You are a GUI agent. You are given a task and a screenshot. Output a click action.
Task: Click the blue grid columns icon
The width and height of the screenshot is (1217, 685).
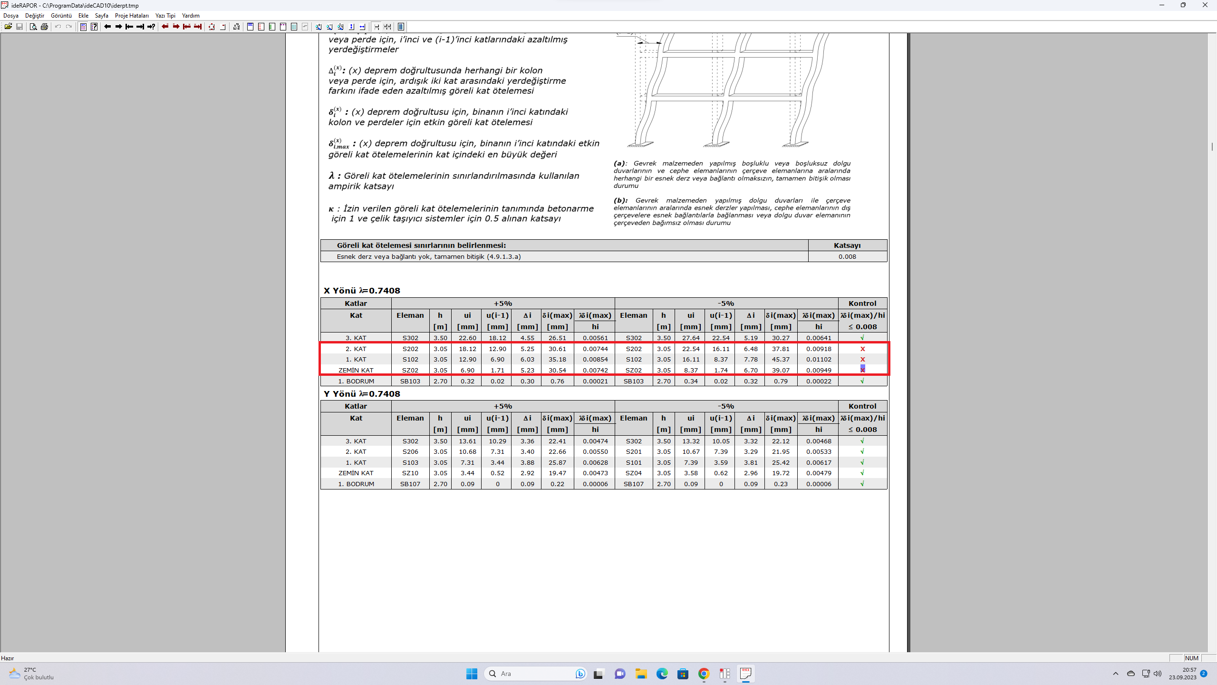pos(401,27)
